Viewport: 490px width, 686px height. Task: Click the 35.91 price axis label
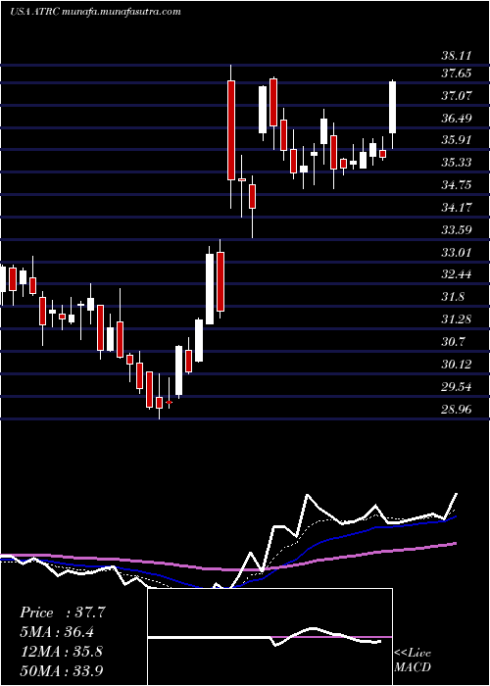[x=456, y=140]
